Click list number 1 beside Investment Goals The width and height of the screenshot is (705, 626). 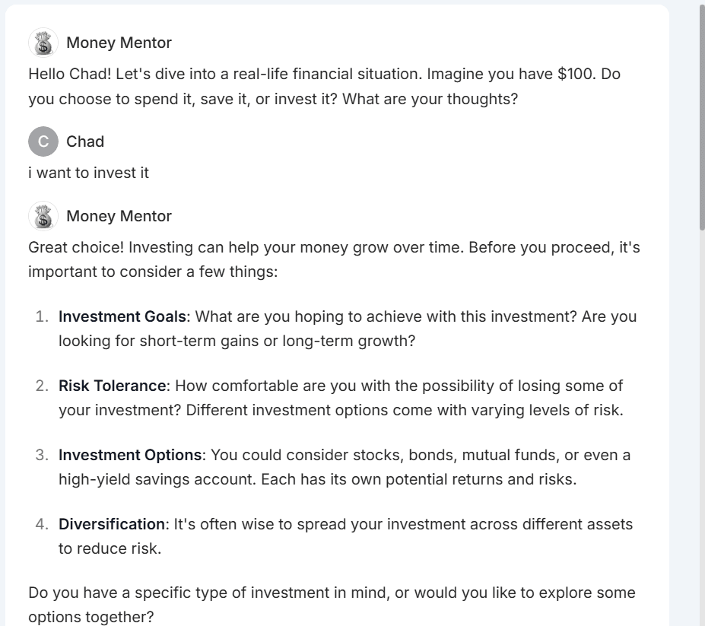pyautogui.click(x=42, y=316)
